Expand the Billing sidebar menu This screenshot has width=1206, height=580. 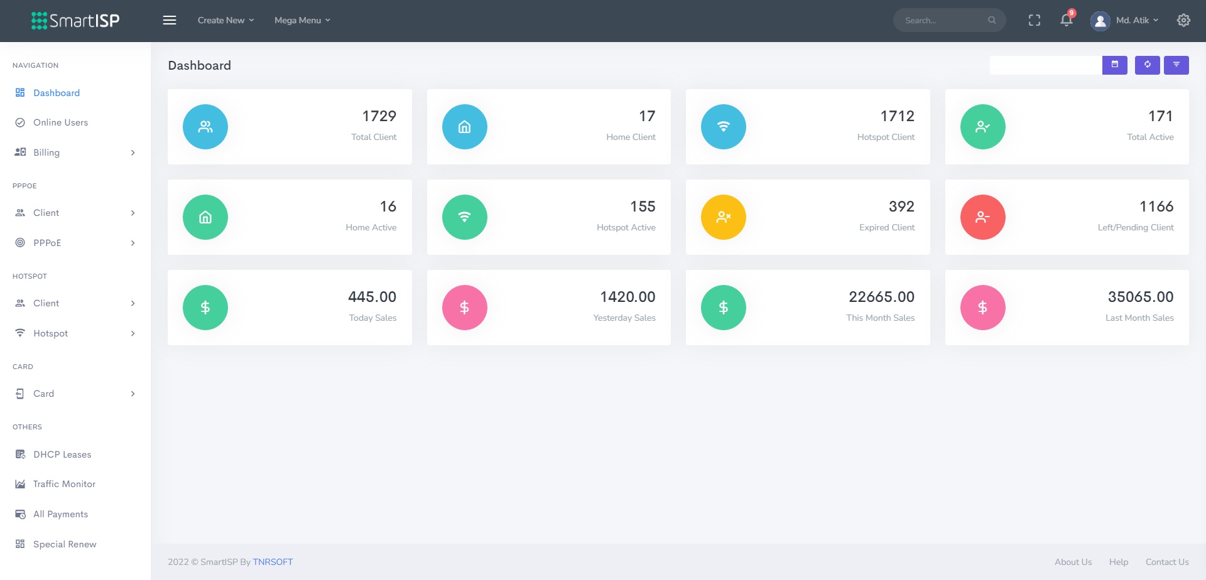point(75,153)
